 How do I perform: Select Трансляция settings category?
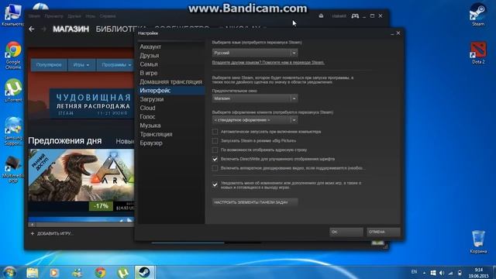[156, 134]
